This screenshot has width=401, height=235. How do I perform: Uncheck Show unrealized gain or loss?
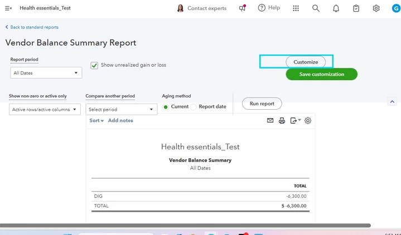pos(94,65)
